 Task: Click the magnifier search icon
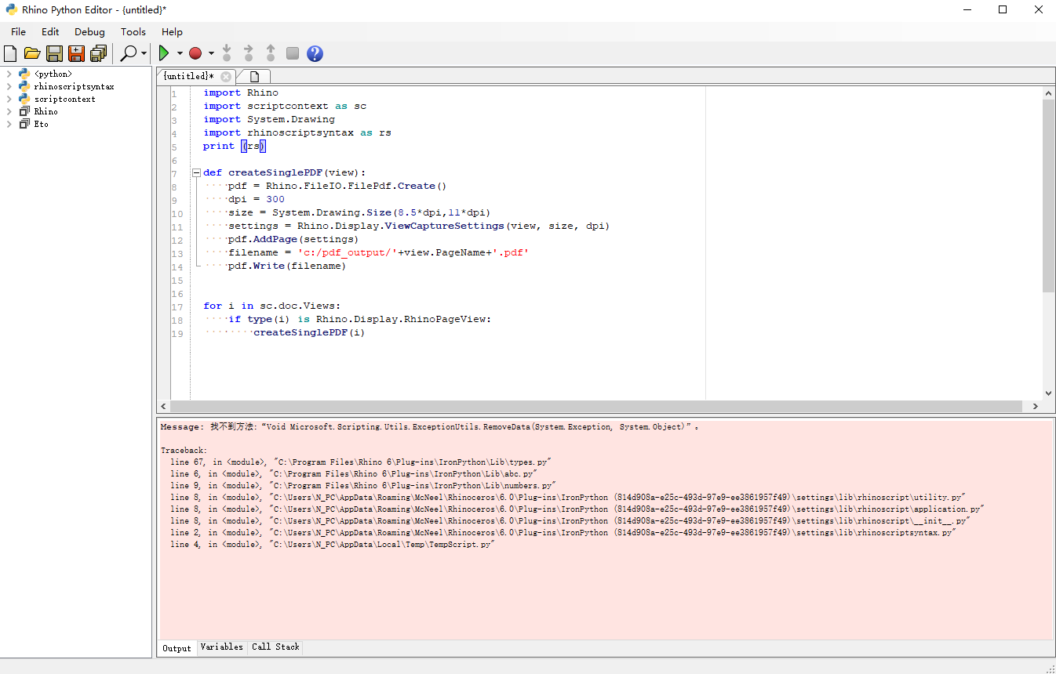(x=129, y=53)
